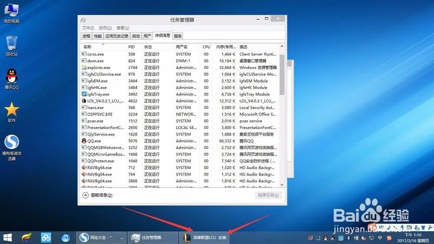Select the igfxCUIService.exe process row
The height and width of the screenshot is (244, 434).
[180, 74]
